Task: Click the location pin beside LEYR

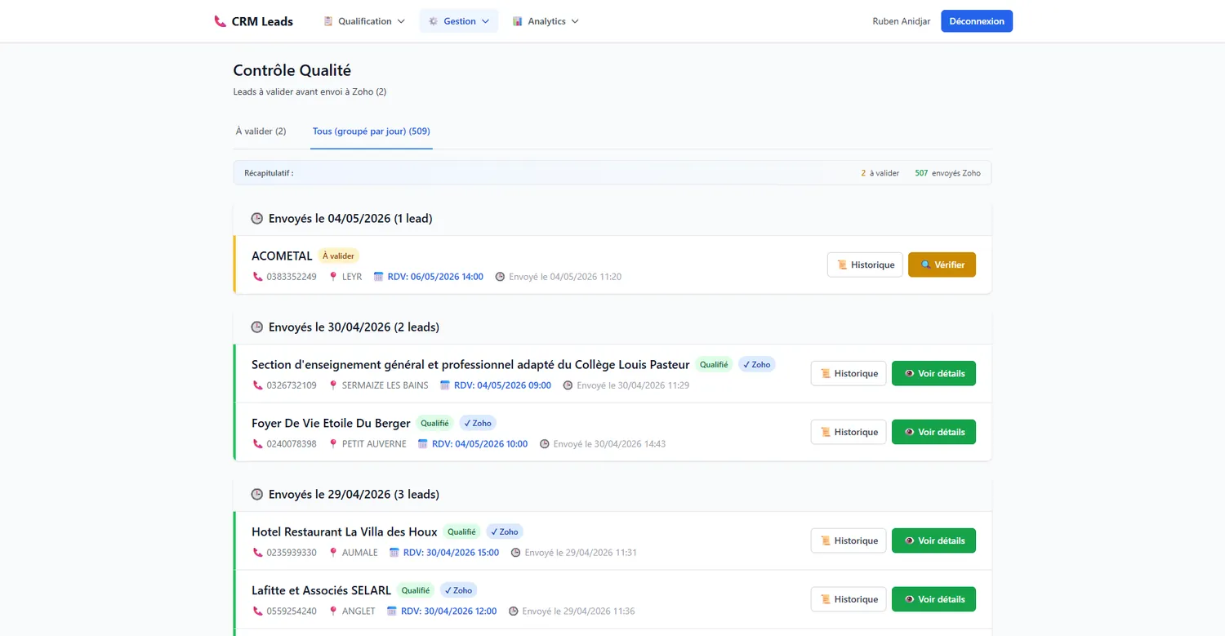Action: (x=333, y=277)
